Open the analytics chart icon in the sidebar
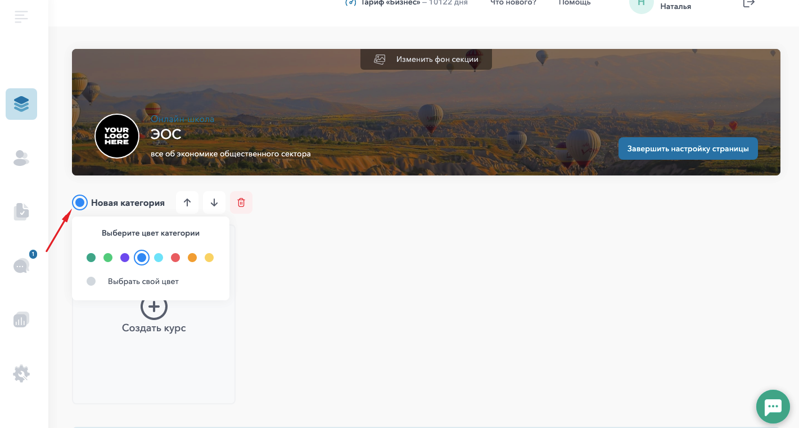This screenshot has height=428, width=799. [21, 319]
